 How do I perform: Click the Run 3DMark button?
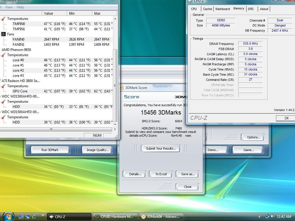pyautogui.click(x=50, y=150)
